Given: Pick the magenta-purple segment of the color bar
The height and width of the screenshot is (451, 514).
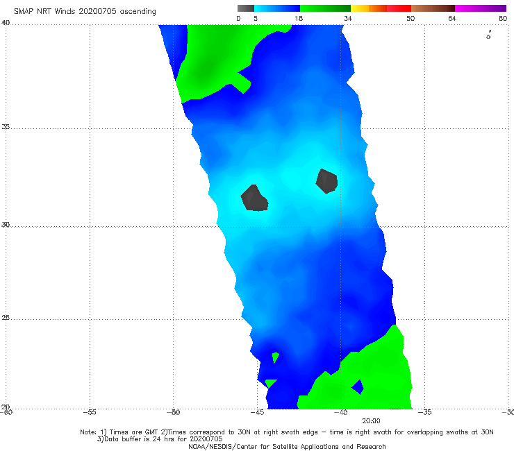Looking at the screenshot, I should 481,8.
